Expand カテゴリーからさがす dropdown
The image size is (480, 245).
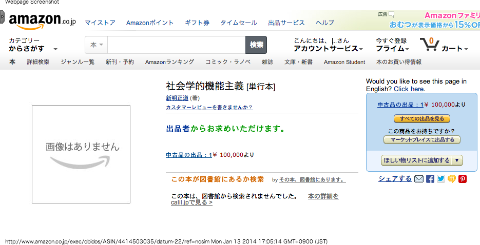pyautogui.click(x=33, y=45)
